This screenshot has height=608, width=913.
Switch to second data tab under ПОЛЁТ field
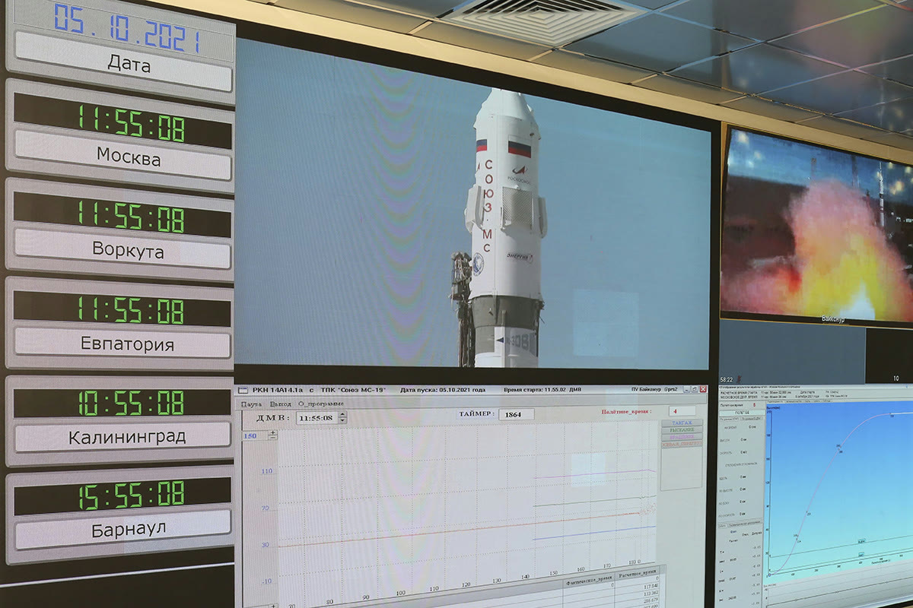point(752,419)
